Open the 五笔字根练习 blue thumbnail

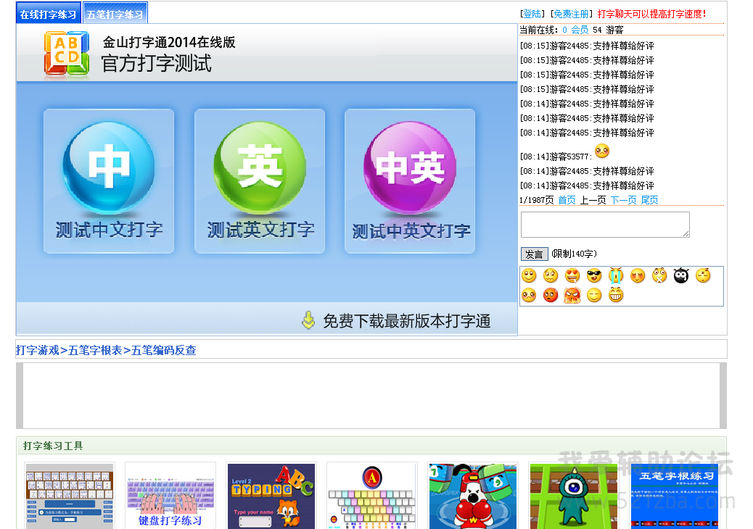(674, 496)
